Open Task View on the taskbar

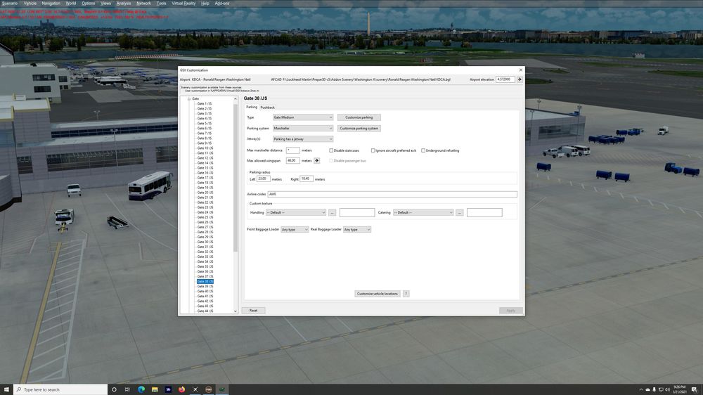127,389
